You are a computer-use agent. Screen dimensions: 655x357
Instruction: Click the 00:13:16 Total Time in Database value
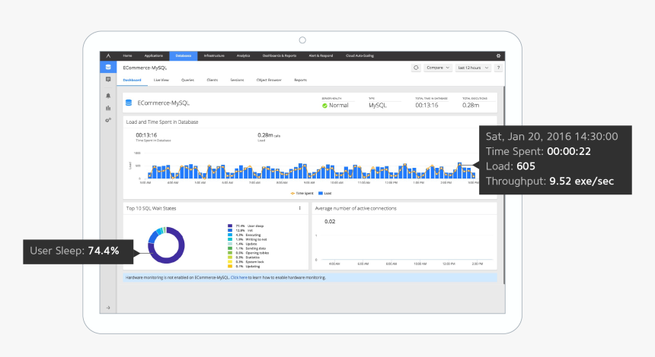pyautogui.click(x=427, y=106)
